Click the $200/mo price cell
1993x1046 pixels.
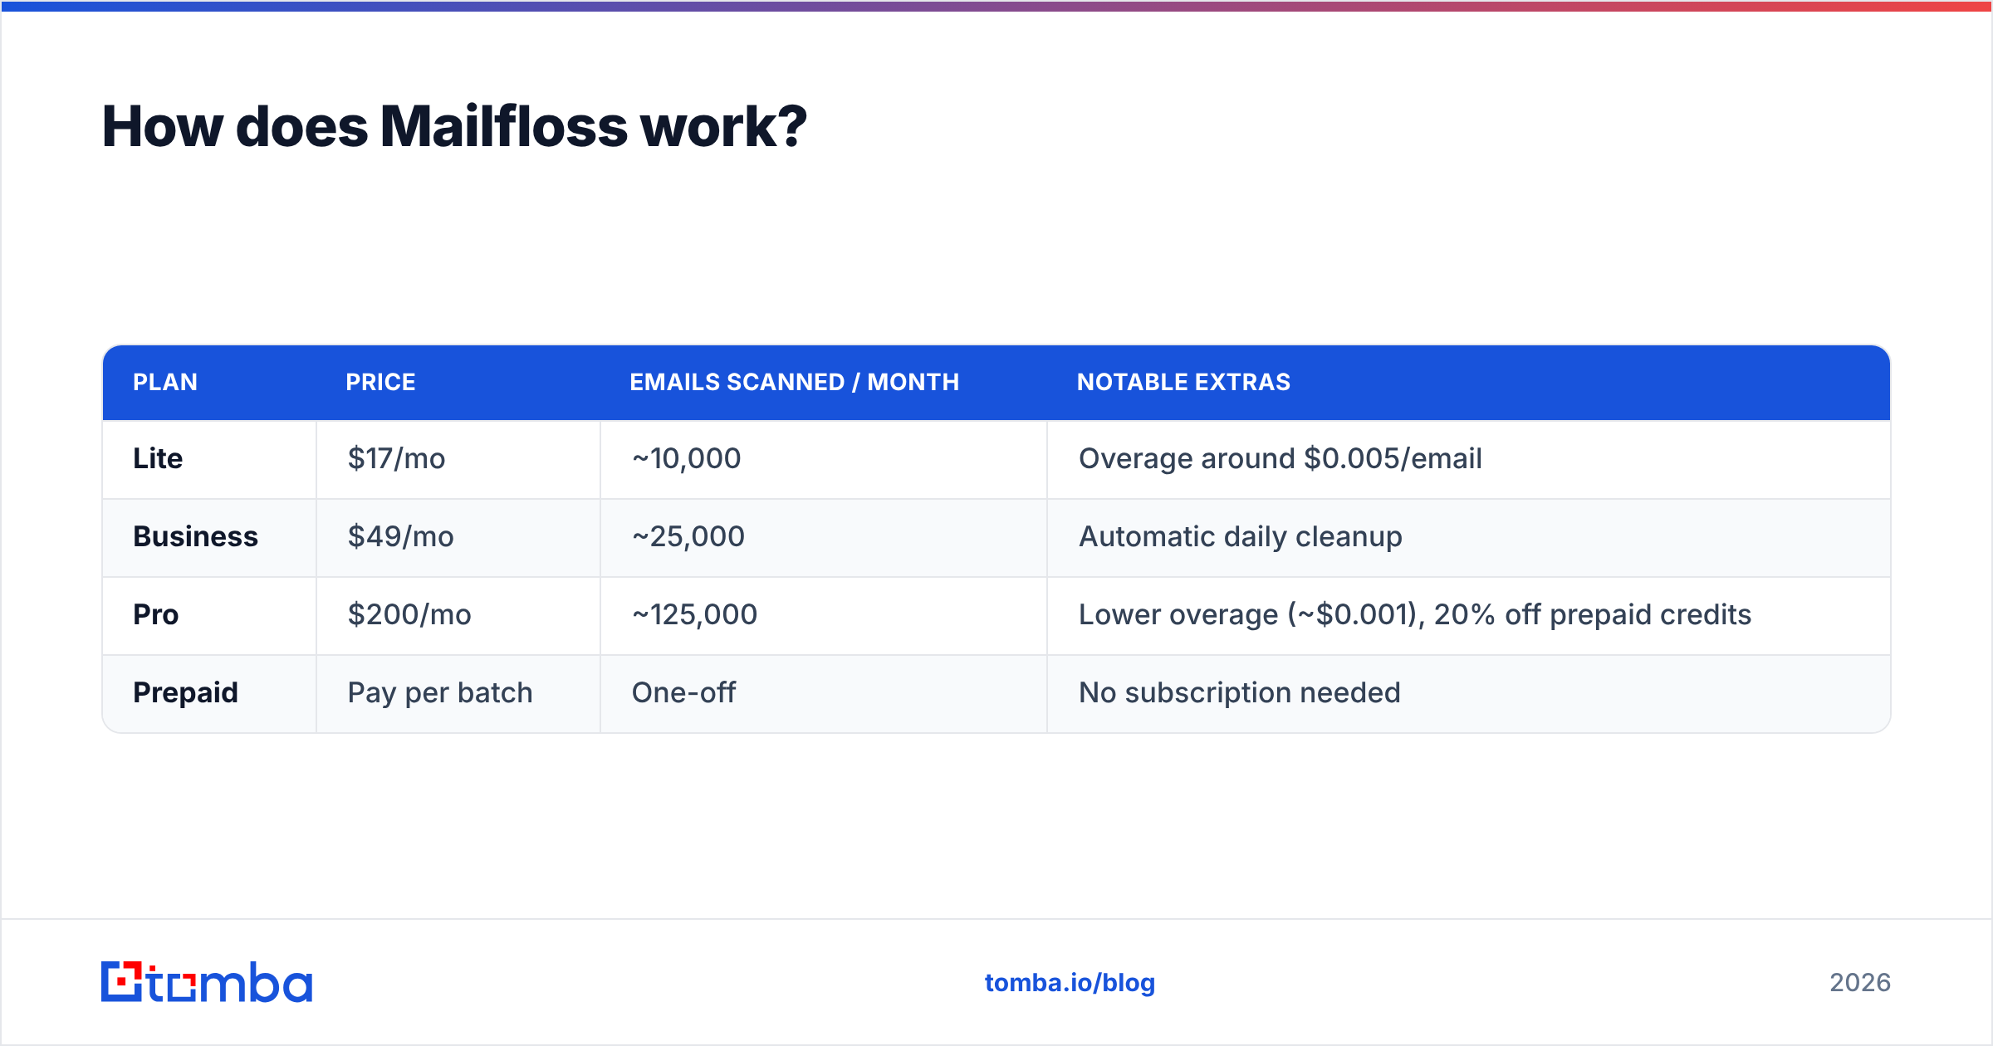pyautogui.click(x=458, y=615)
